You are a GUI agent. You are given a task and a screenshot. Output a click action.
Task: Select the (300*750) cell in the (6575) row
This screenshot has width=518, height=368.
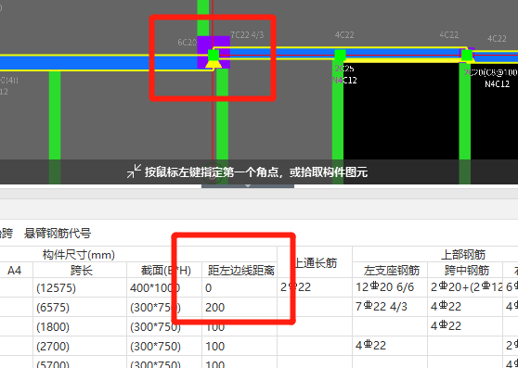[164, 308]
